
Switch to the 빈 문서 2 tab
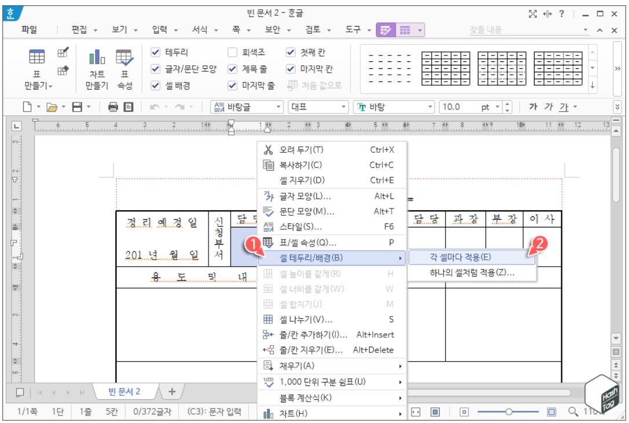click(125, 392)
